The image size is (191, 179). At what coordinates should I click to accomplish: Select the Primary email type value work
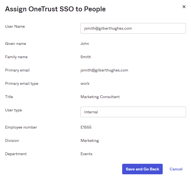(x=85, y=83)
